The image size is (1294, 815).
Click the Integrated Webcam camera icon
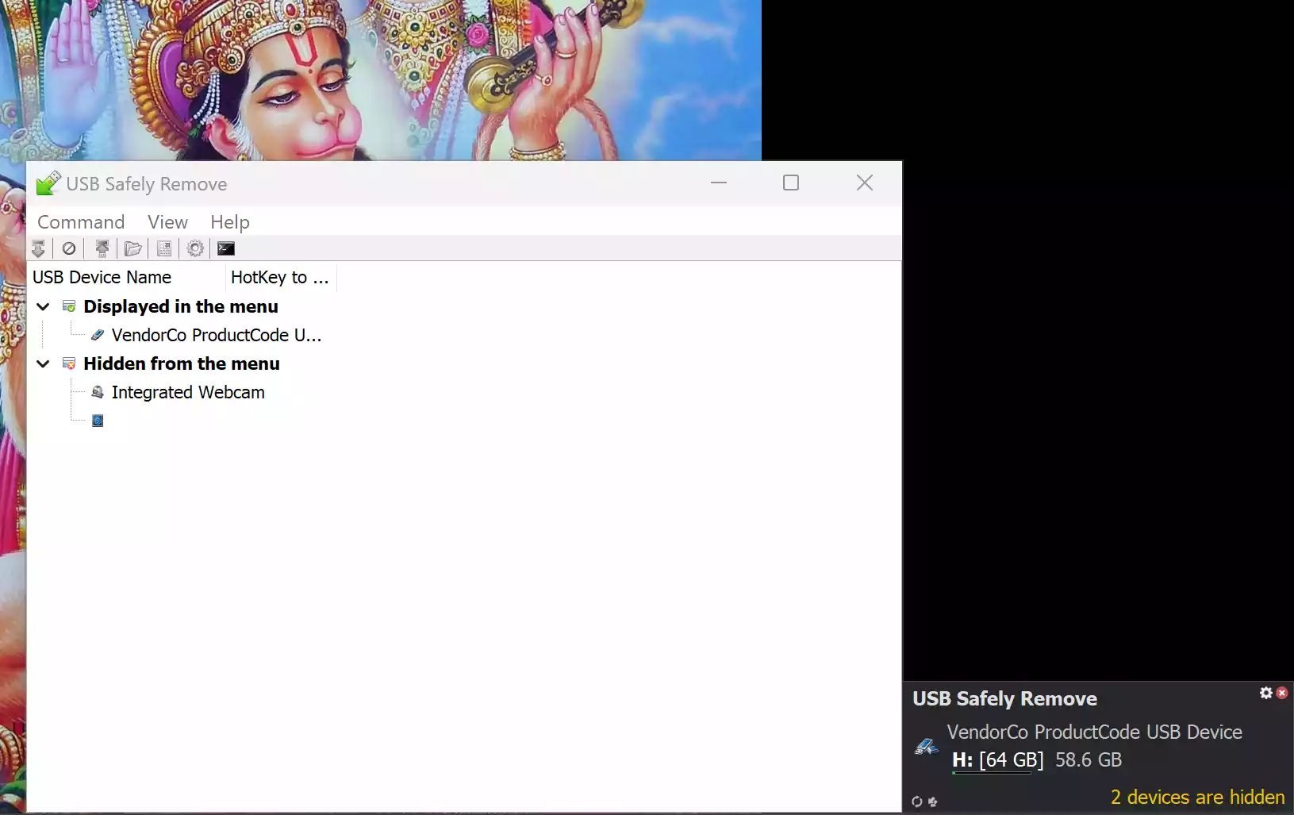[98, 392]
